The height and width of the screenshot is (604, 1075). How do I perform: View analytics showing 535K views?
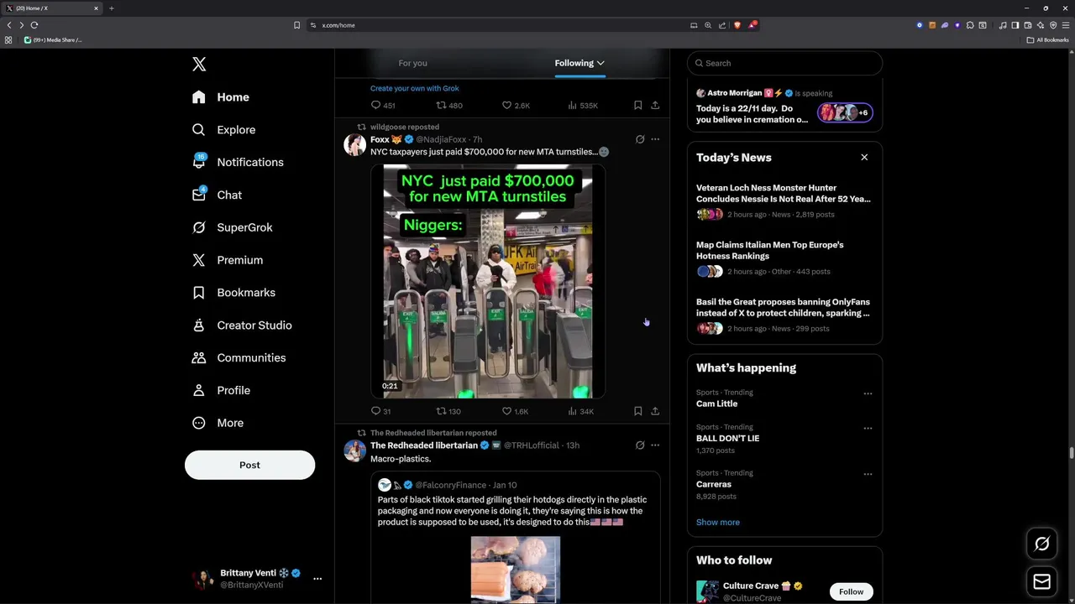[583, 105]
